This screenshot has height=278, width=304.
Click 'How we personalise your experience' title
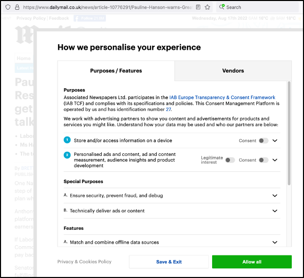coord(129,47)
